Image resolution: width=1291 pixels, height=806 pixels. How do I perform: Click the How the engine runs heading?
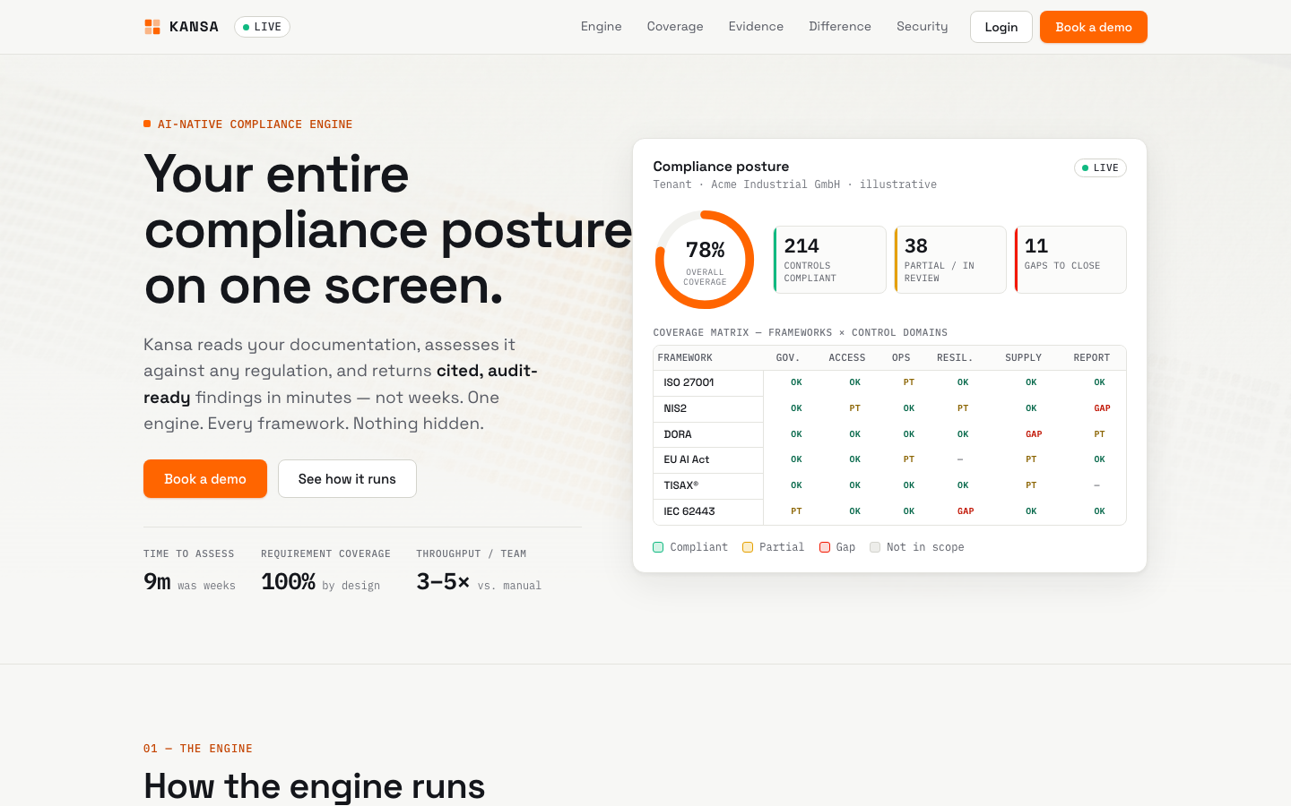[x=314, y=786]
